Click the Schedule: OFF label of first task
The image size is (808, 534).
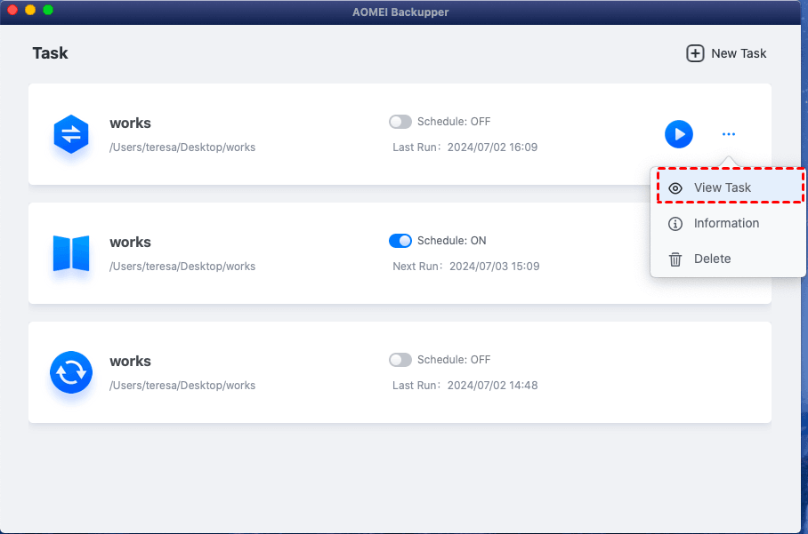point(454,122)
